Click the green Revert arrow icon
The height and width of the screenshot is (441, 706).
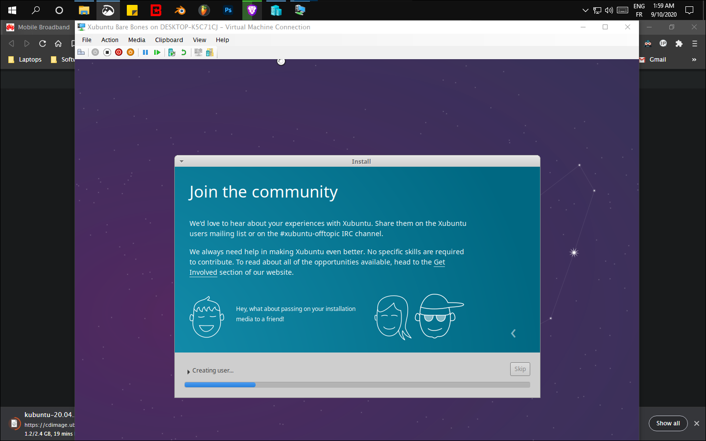pyautogui.click(x=184, y=52)
